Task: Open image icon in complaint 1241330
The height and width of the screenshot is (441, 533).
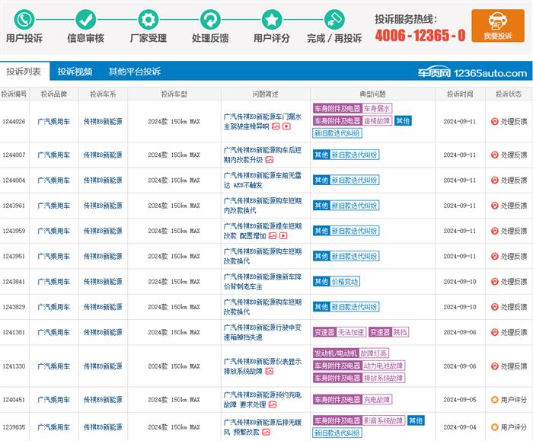Action: (x=270, y=371)
